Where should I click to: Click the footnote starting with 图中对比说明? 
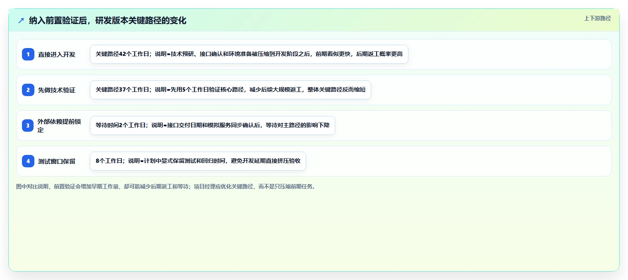click(166, 186)
